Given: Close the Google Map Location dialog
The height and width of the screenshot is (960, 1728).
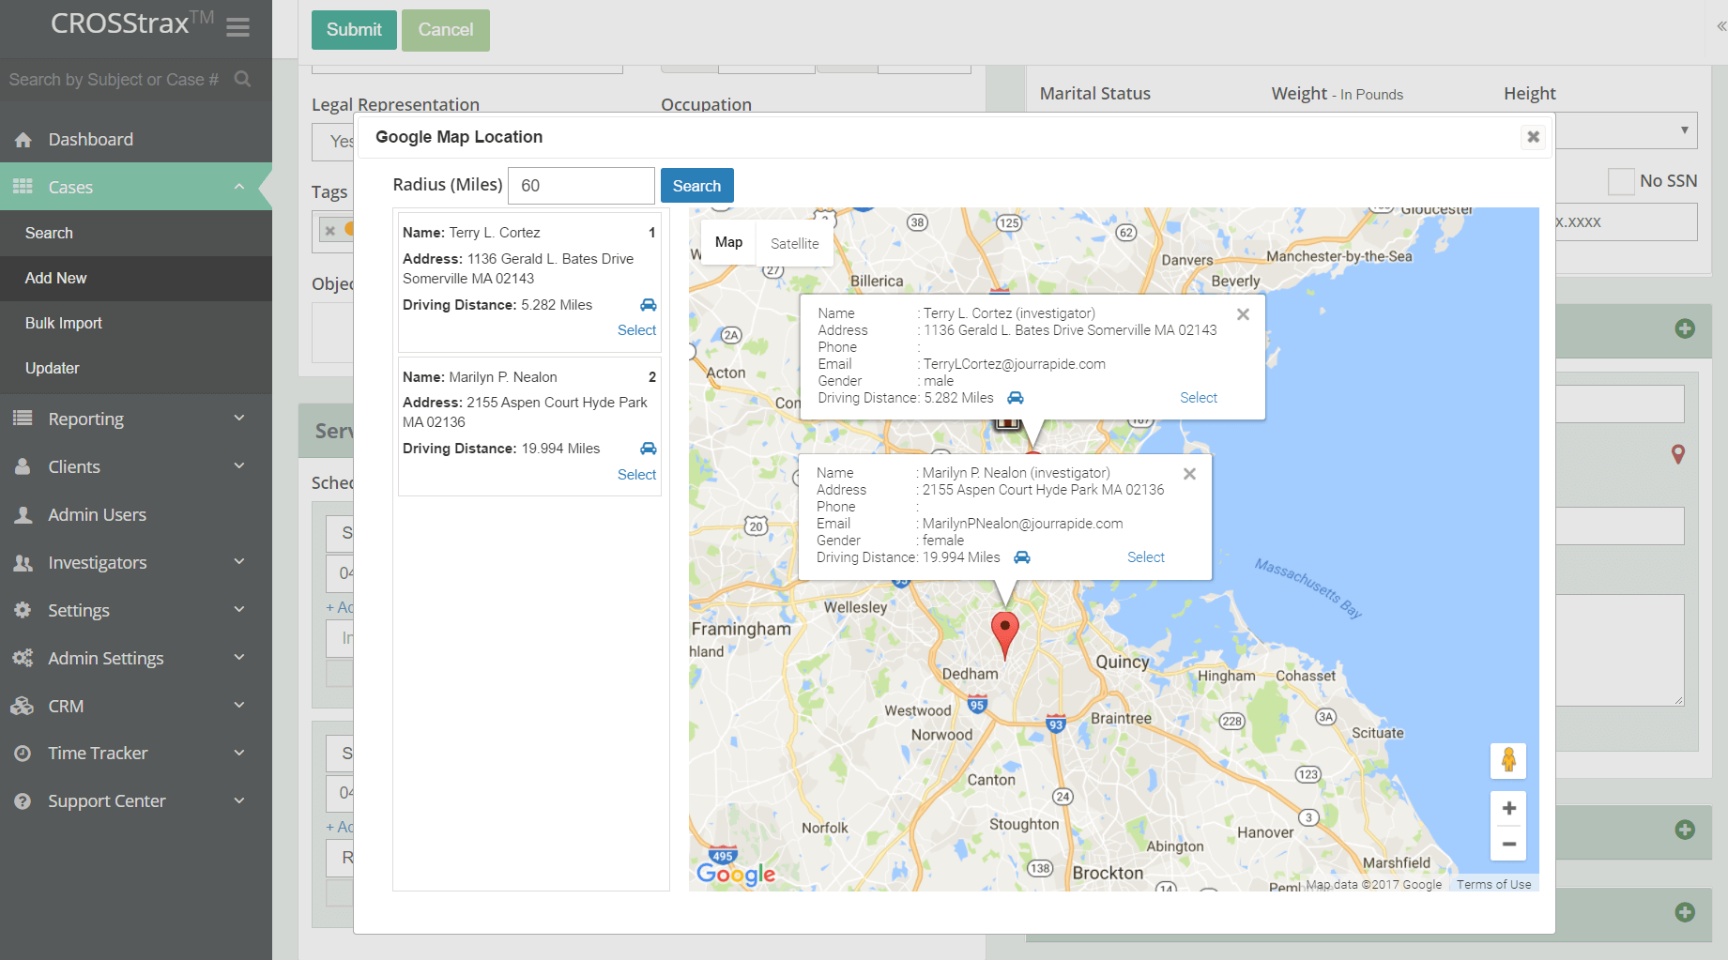Looking at the screenshot, I should 1533,137.
